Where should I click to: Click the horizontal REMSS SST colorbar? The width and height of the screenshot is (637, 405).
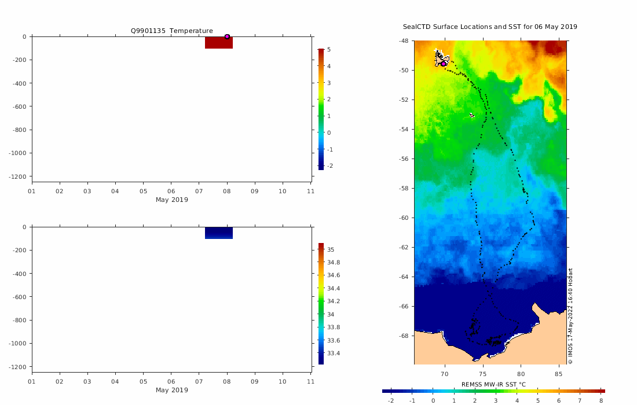coord(493,391)
